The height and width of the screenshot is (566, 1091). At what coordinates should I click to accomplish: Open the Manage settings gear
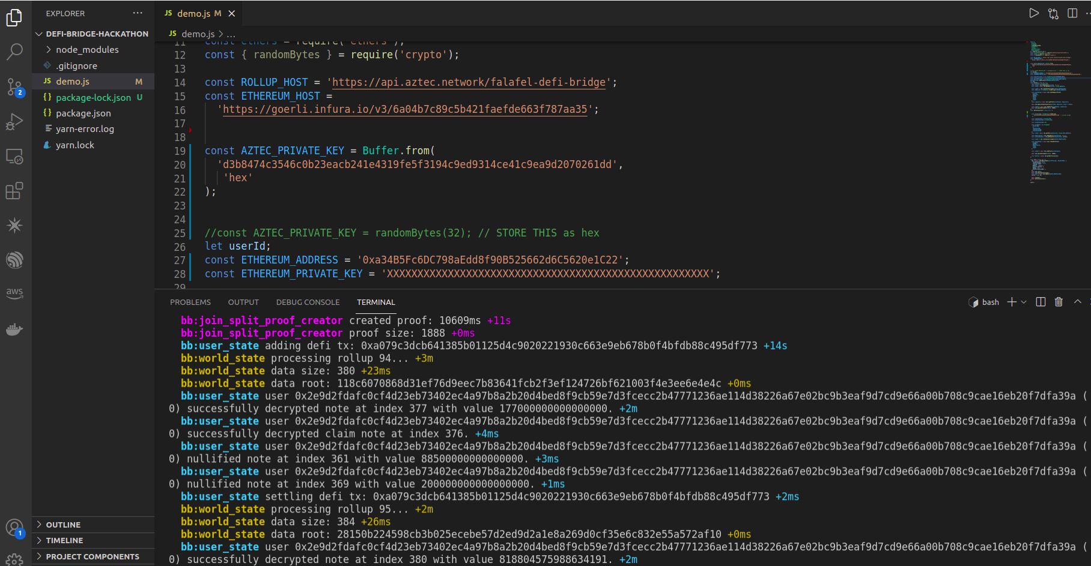(x=14, y=559)
